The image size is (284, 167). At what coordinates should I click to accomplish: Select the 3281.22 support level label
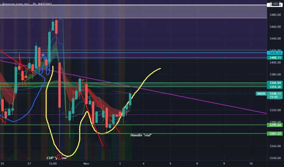pyautogui.click(x=275, y=134)
